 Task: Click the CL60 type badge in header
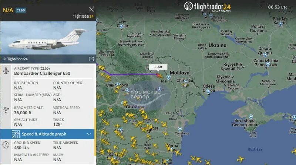pos(21,10)
